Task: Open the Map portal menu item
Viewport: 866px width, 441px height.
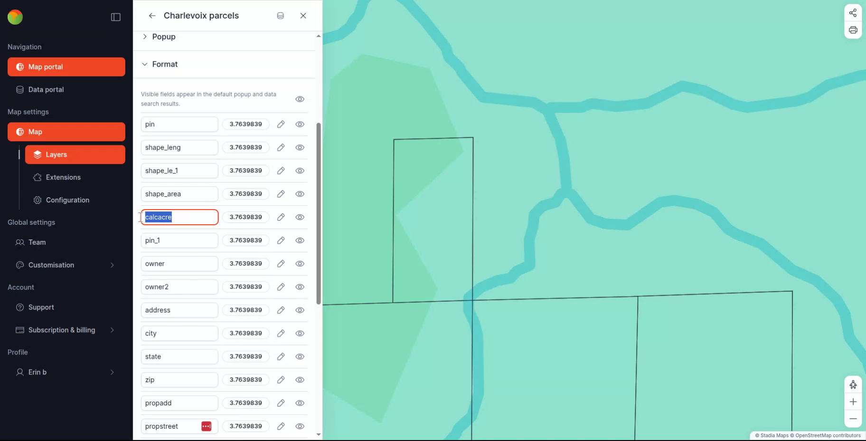Action: (x=45, y=67)
